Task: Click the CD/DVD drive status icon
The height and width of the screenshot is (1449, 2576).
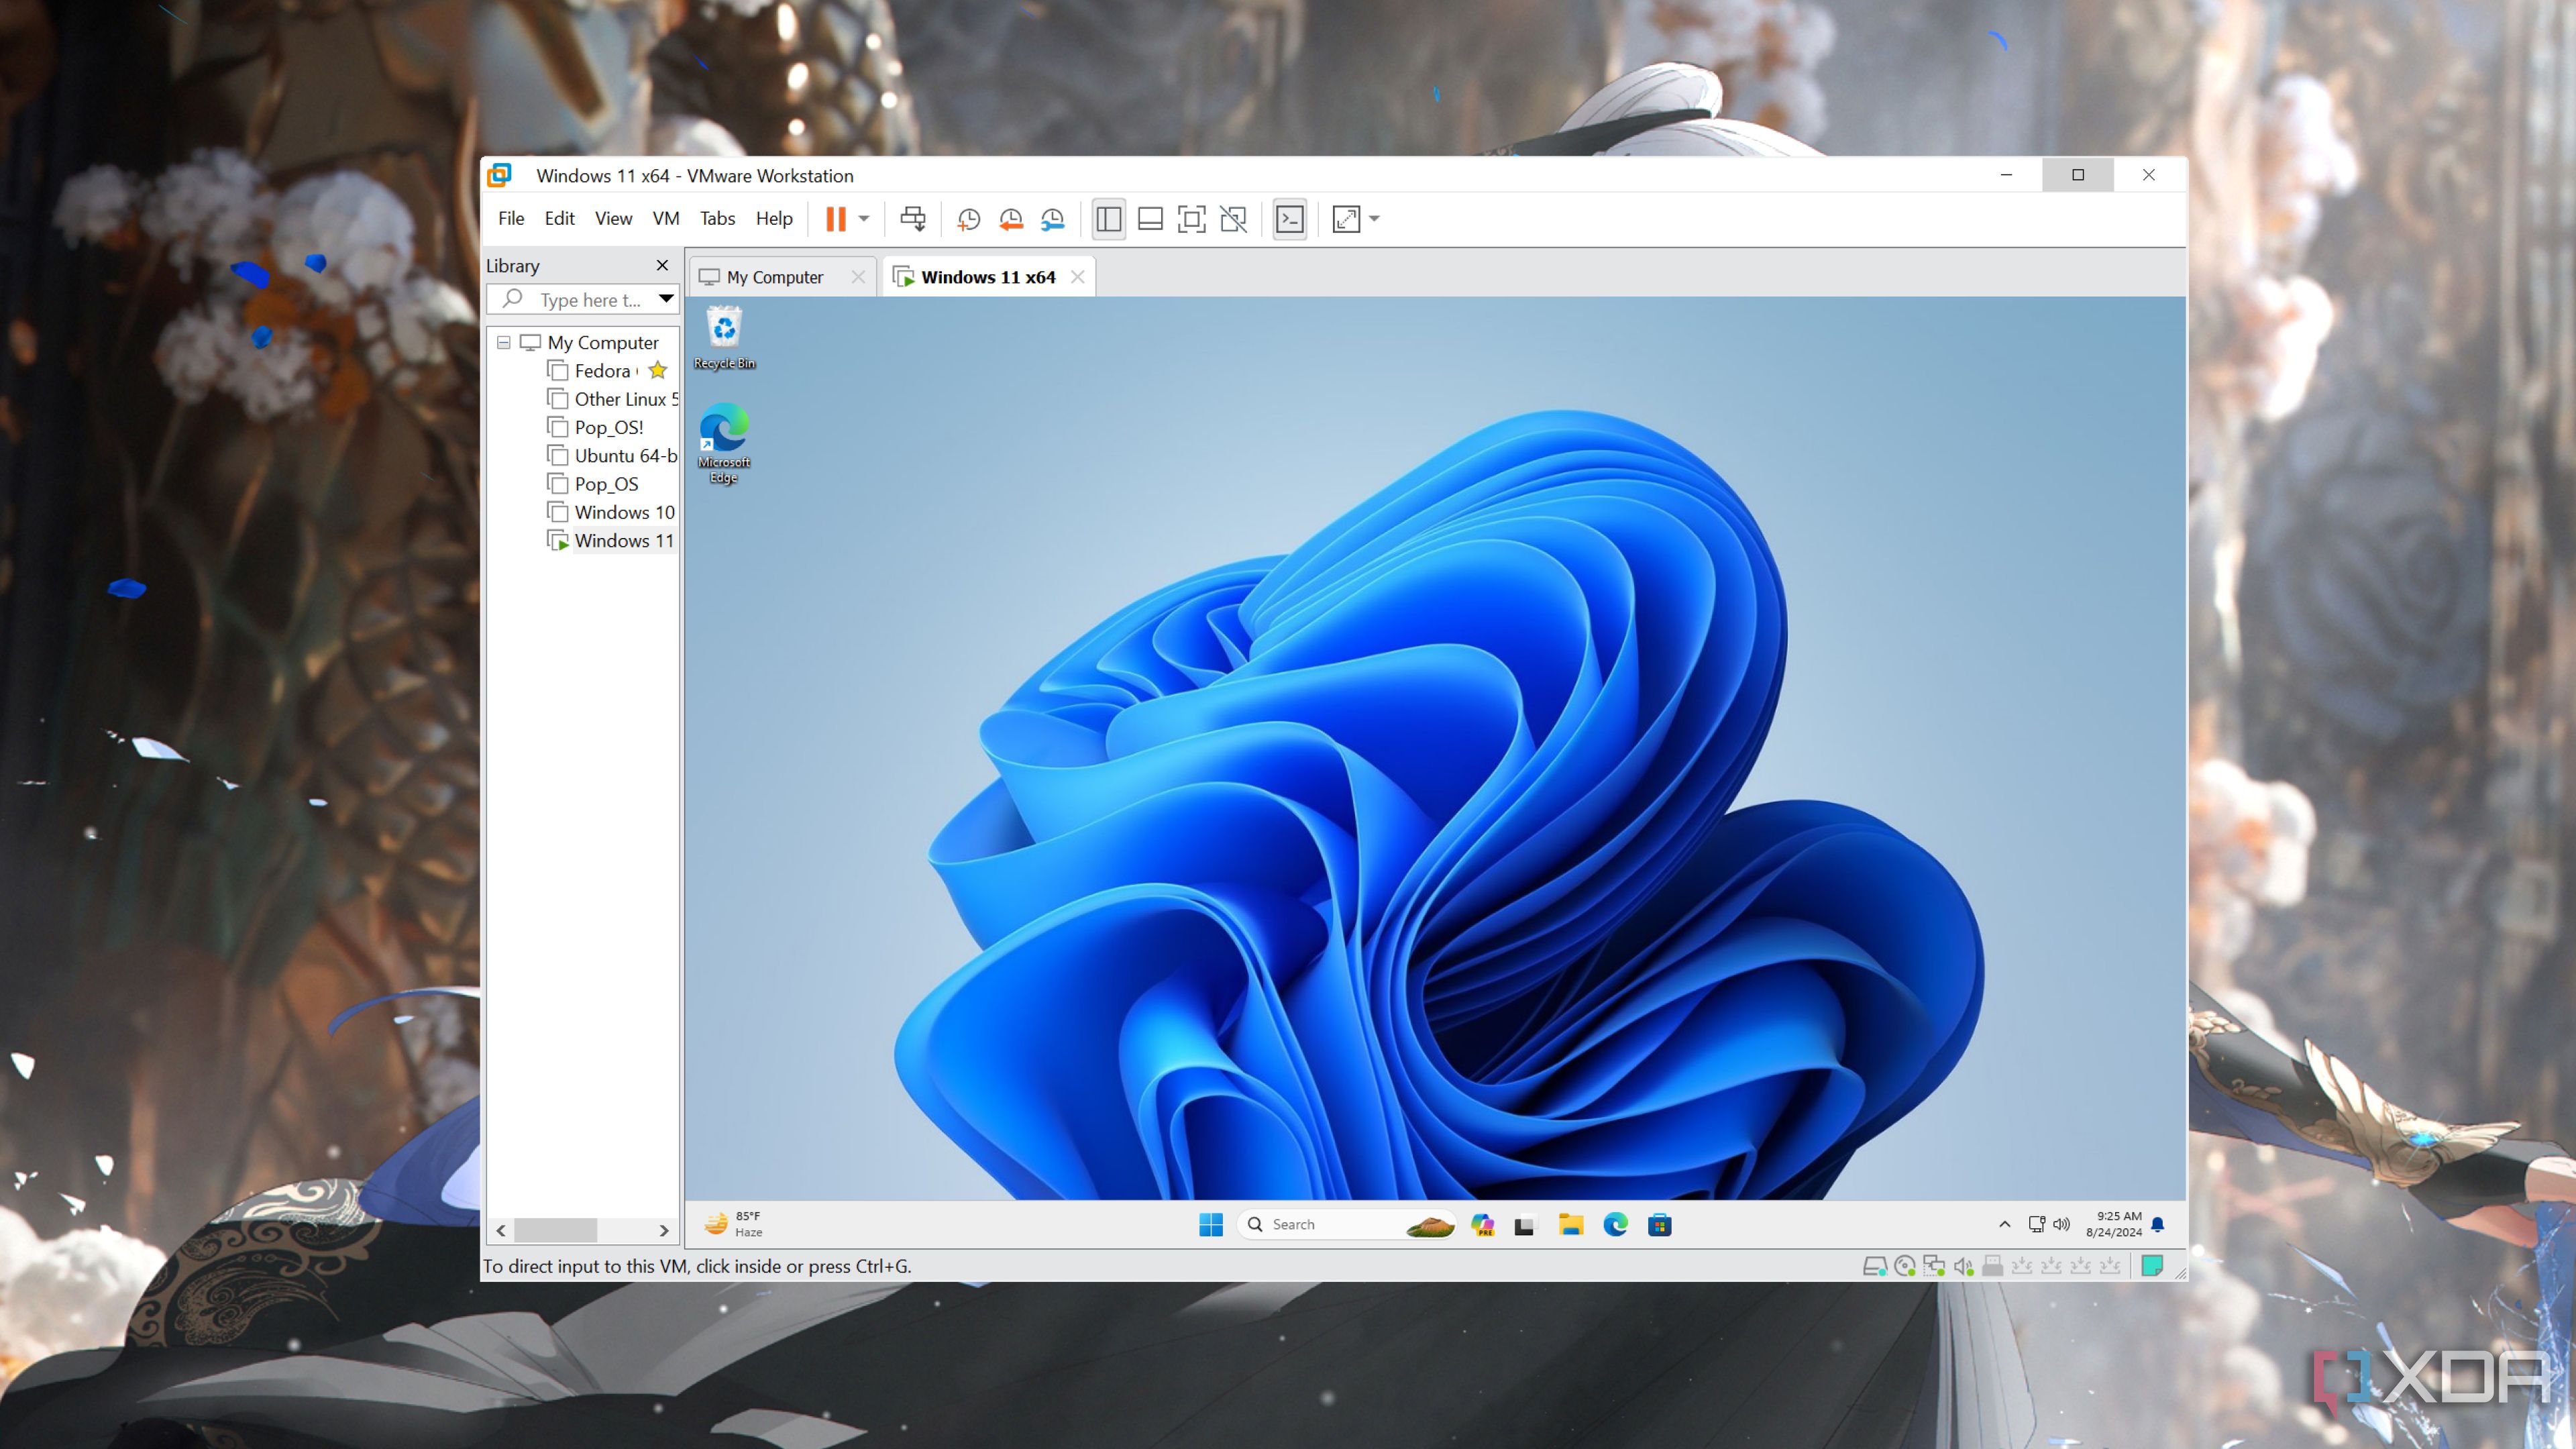Action: [1904, 1266]
